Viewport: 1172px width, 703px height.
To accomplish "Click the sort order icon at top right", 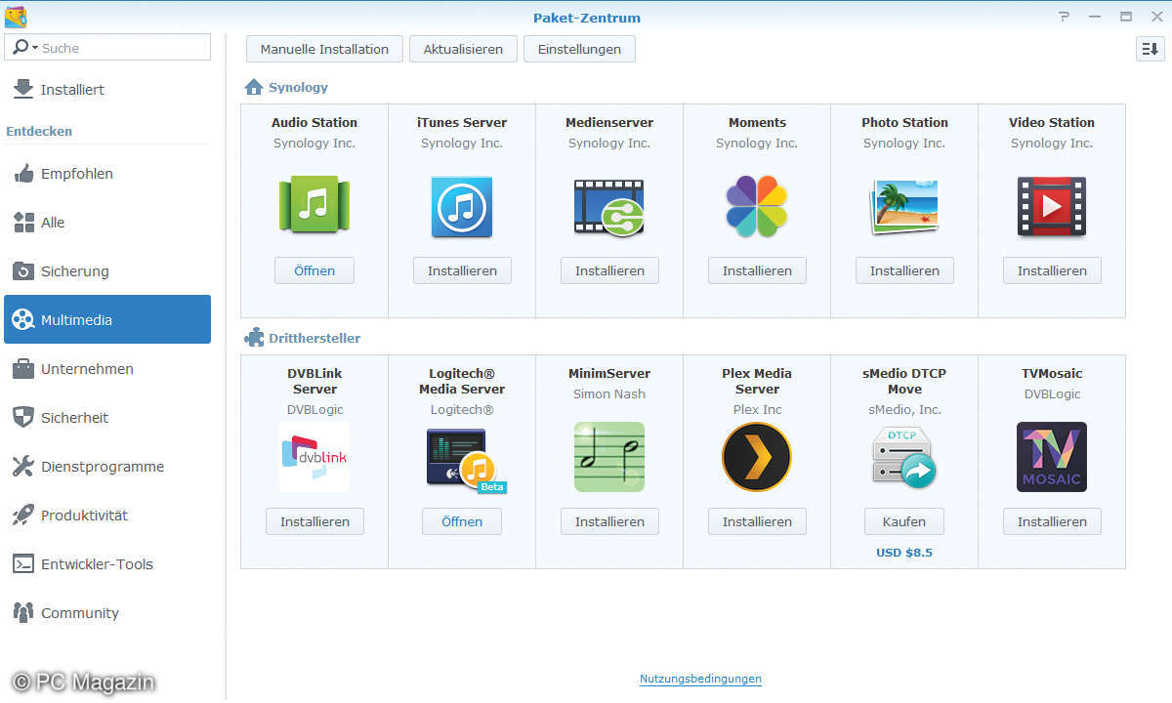I will [1150, 49].
